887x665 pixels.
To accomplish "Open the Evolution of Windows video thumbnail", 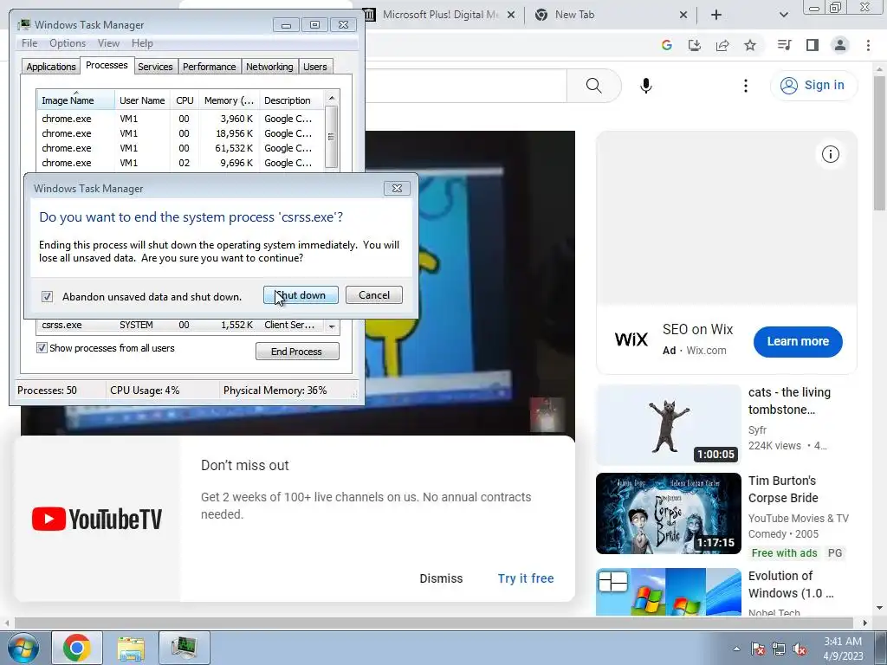I will point(668,591).
